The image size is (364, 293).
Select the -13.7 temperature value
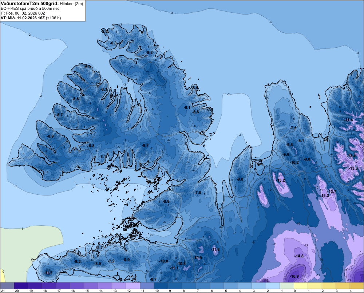tap(332, 191)
